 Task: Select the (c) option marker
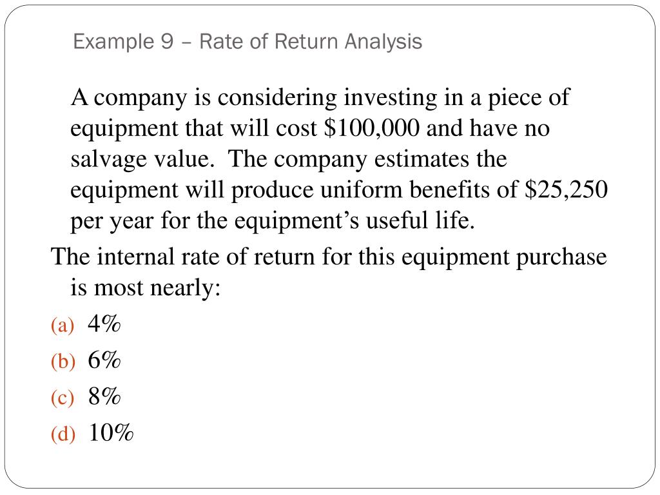63,399
